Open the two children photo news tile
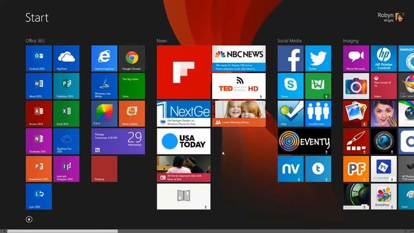Image resolution: width=414 pixels, height=233 pixels. click(x=239, y=114)
